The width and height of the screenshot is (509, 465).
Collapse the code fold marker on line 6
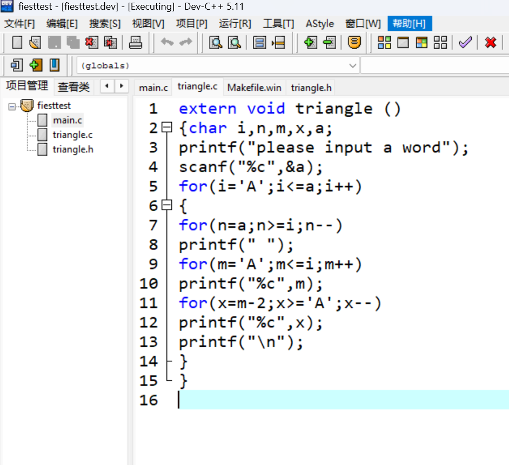click(167, 205)
